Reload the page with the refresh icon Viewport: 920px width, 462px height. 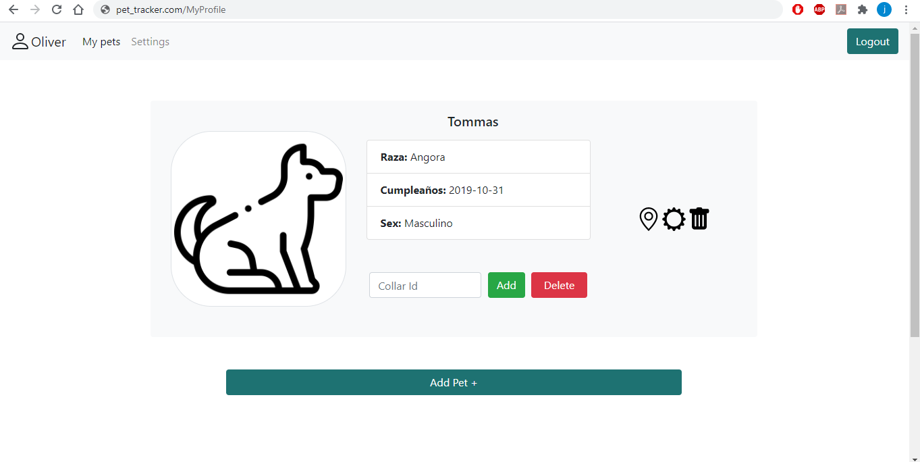[57, 9]
